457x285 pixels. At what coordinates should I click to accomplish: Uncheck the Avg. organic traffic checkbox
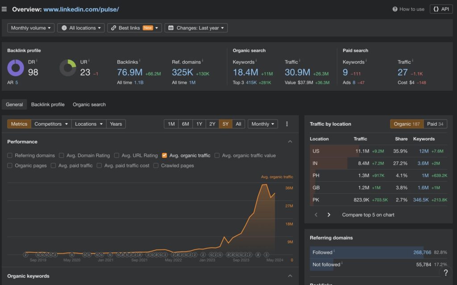(164, 155)
